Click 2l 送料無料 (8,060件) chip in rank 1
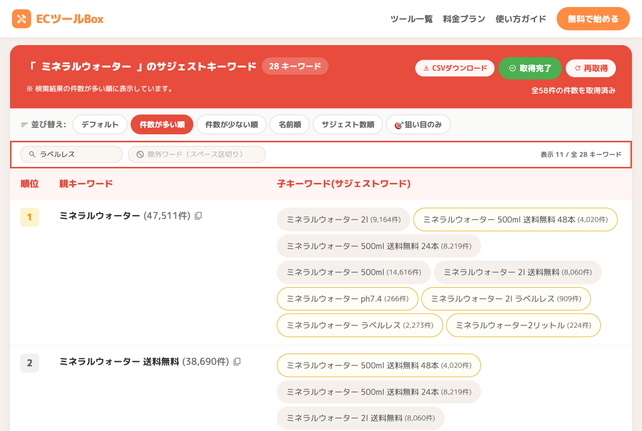The width and height of the screenshot is (642, 431). coord(518,272)
